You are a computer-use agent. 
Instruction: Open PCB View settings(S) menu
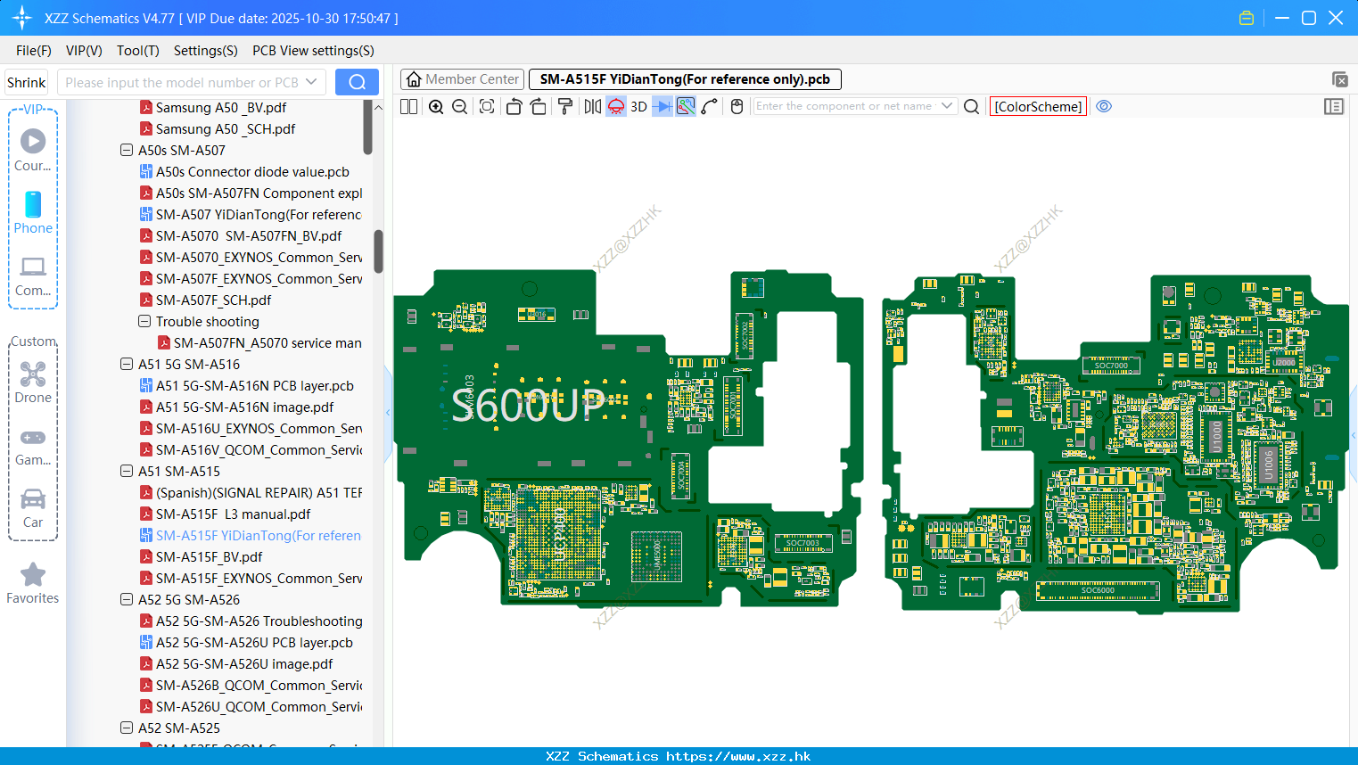[313, 51]
